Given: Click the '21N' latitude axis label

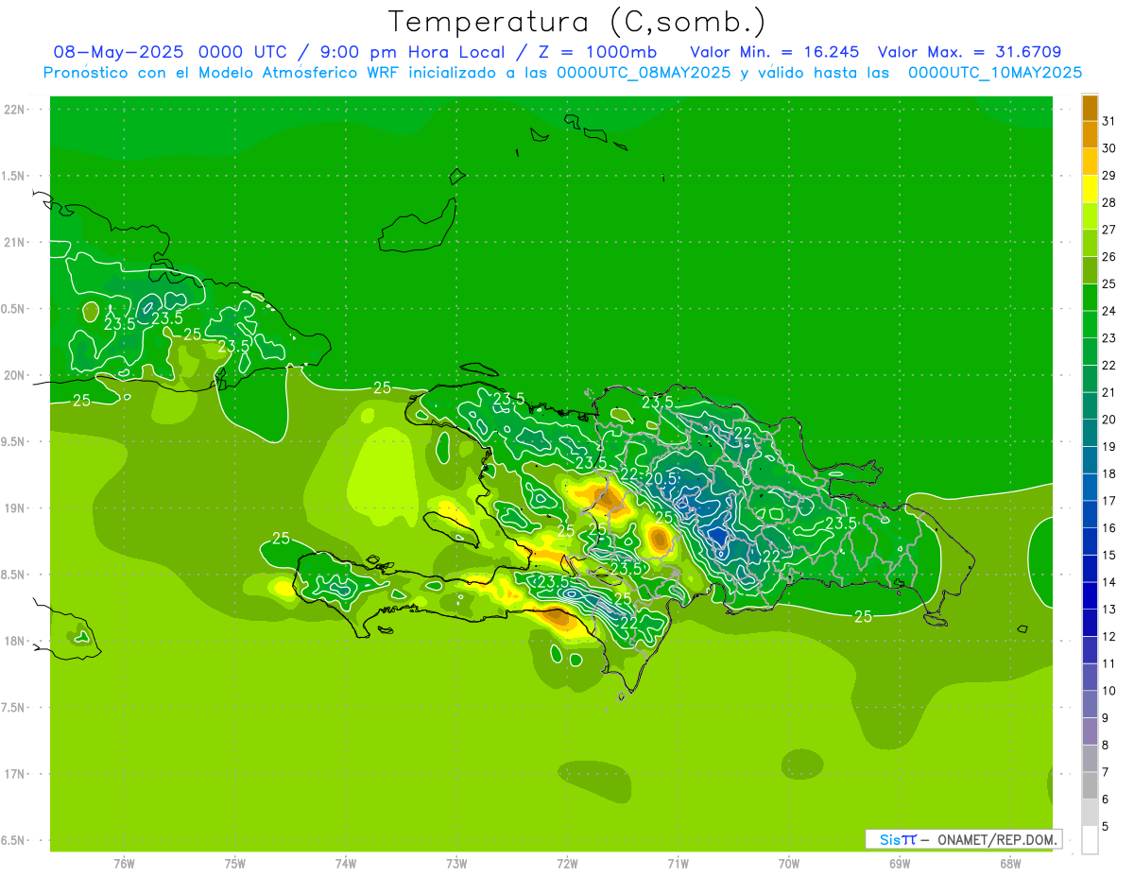Looking at the screenshot, I should coord(16,242).
